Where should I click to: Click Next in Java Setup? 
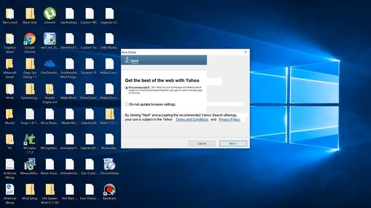coord(233,143)
